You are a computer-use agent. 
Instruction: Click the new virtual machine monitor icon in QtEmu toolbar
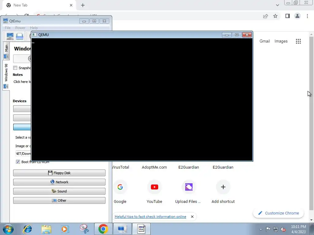coord(10,36)
